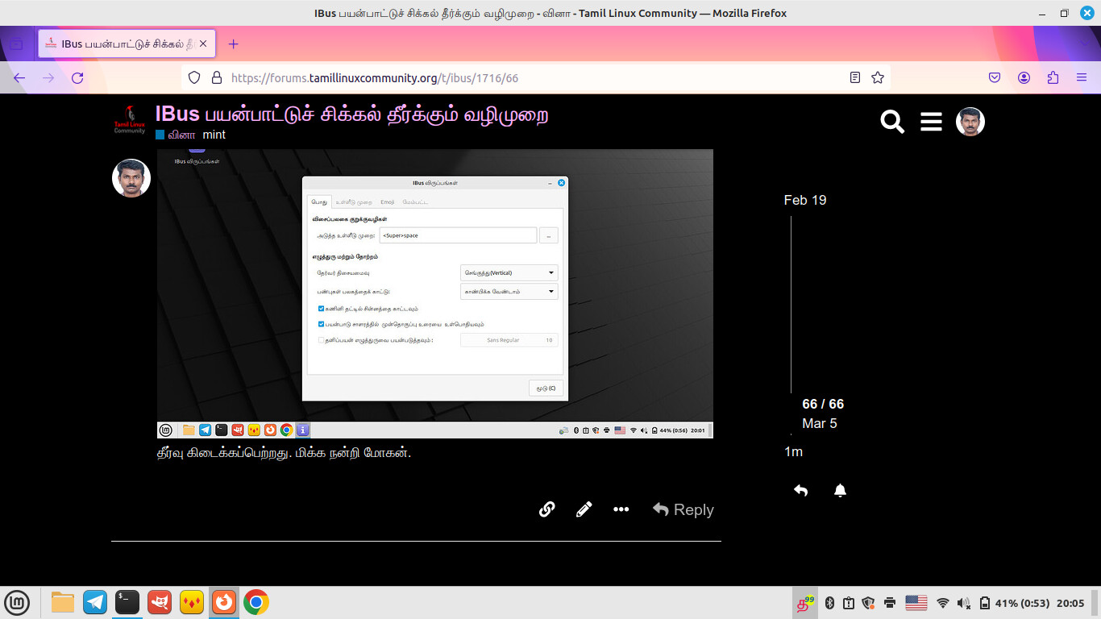
Task: Bookmark this page with the star
Action: tap(878, 77)
